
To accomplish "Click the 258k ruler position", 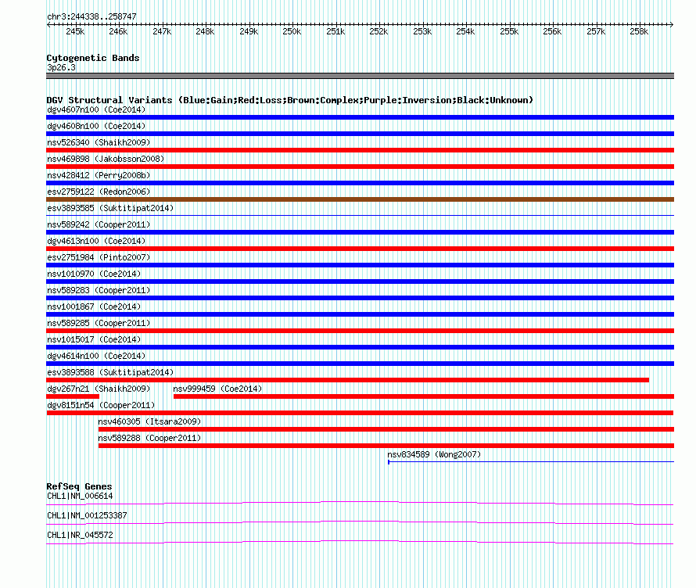I will (639, 31).
